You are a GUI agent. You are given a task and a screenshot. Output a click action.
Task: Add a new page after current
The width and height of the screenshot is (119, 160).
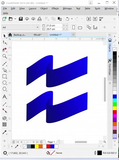click(41, 142)
